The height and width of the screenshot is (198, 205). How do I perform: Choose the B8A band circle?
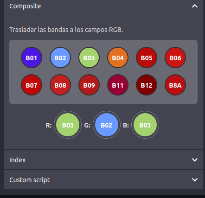click(x=175, y=85)
